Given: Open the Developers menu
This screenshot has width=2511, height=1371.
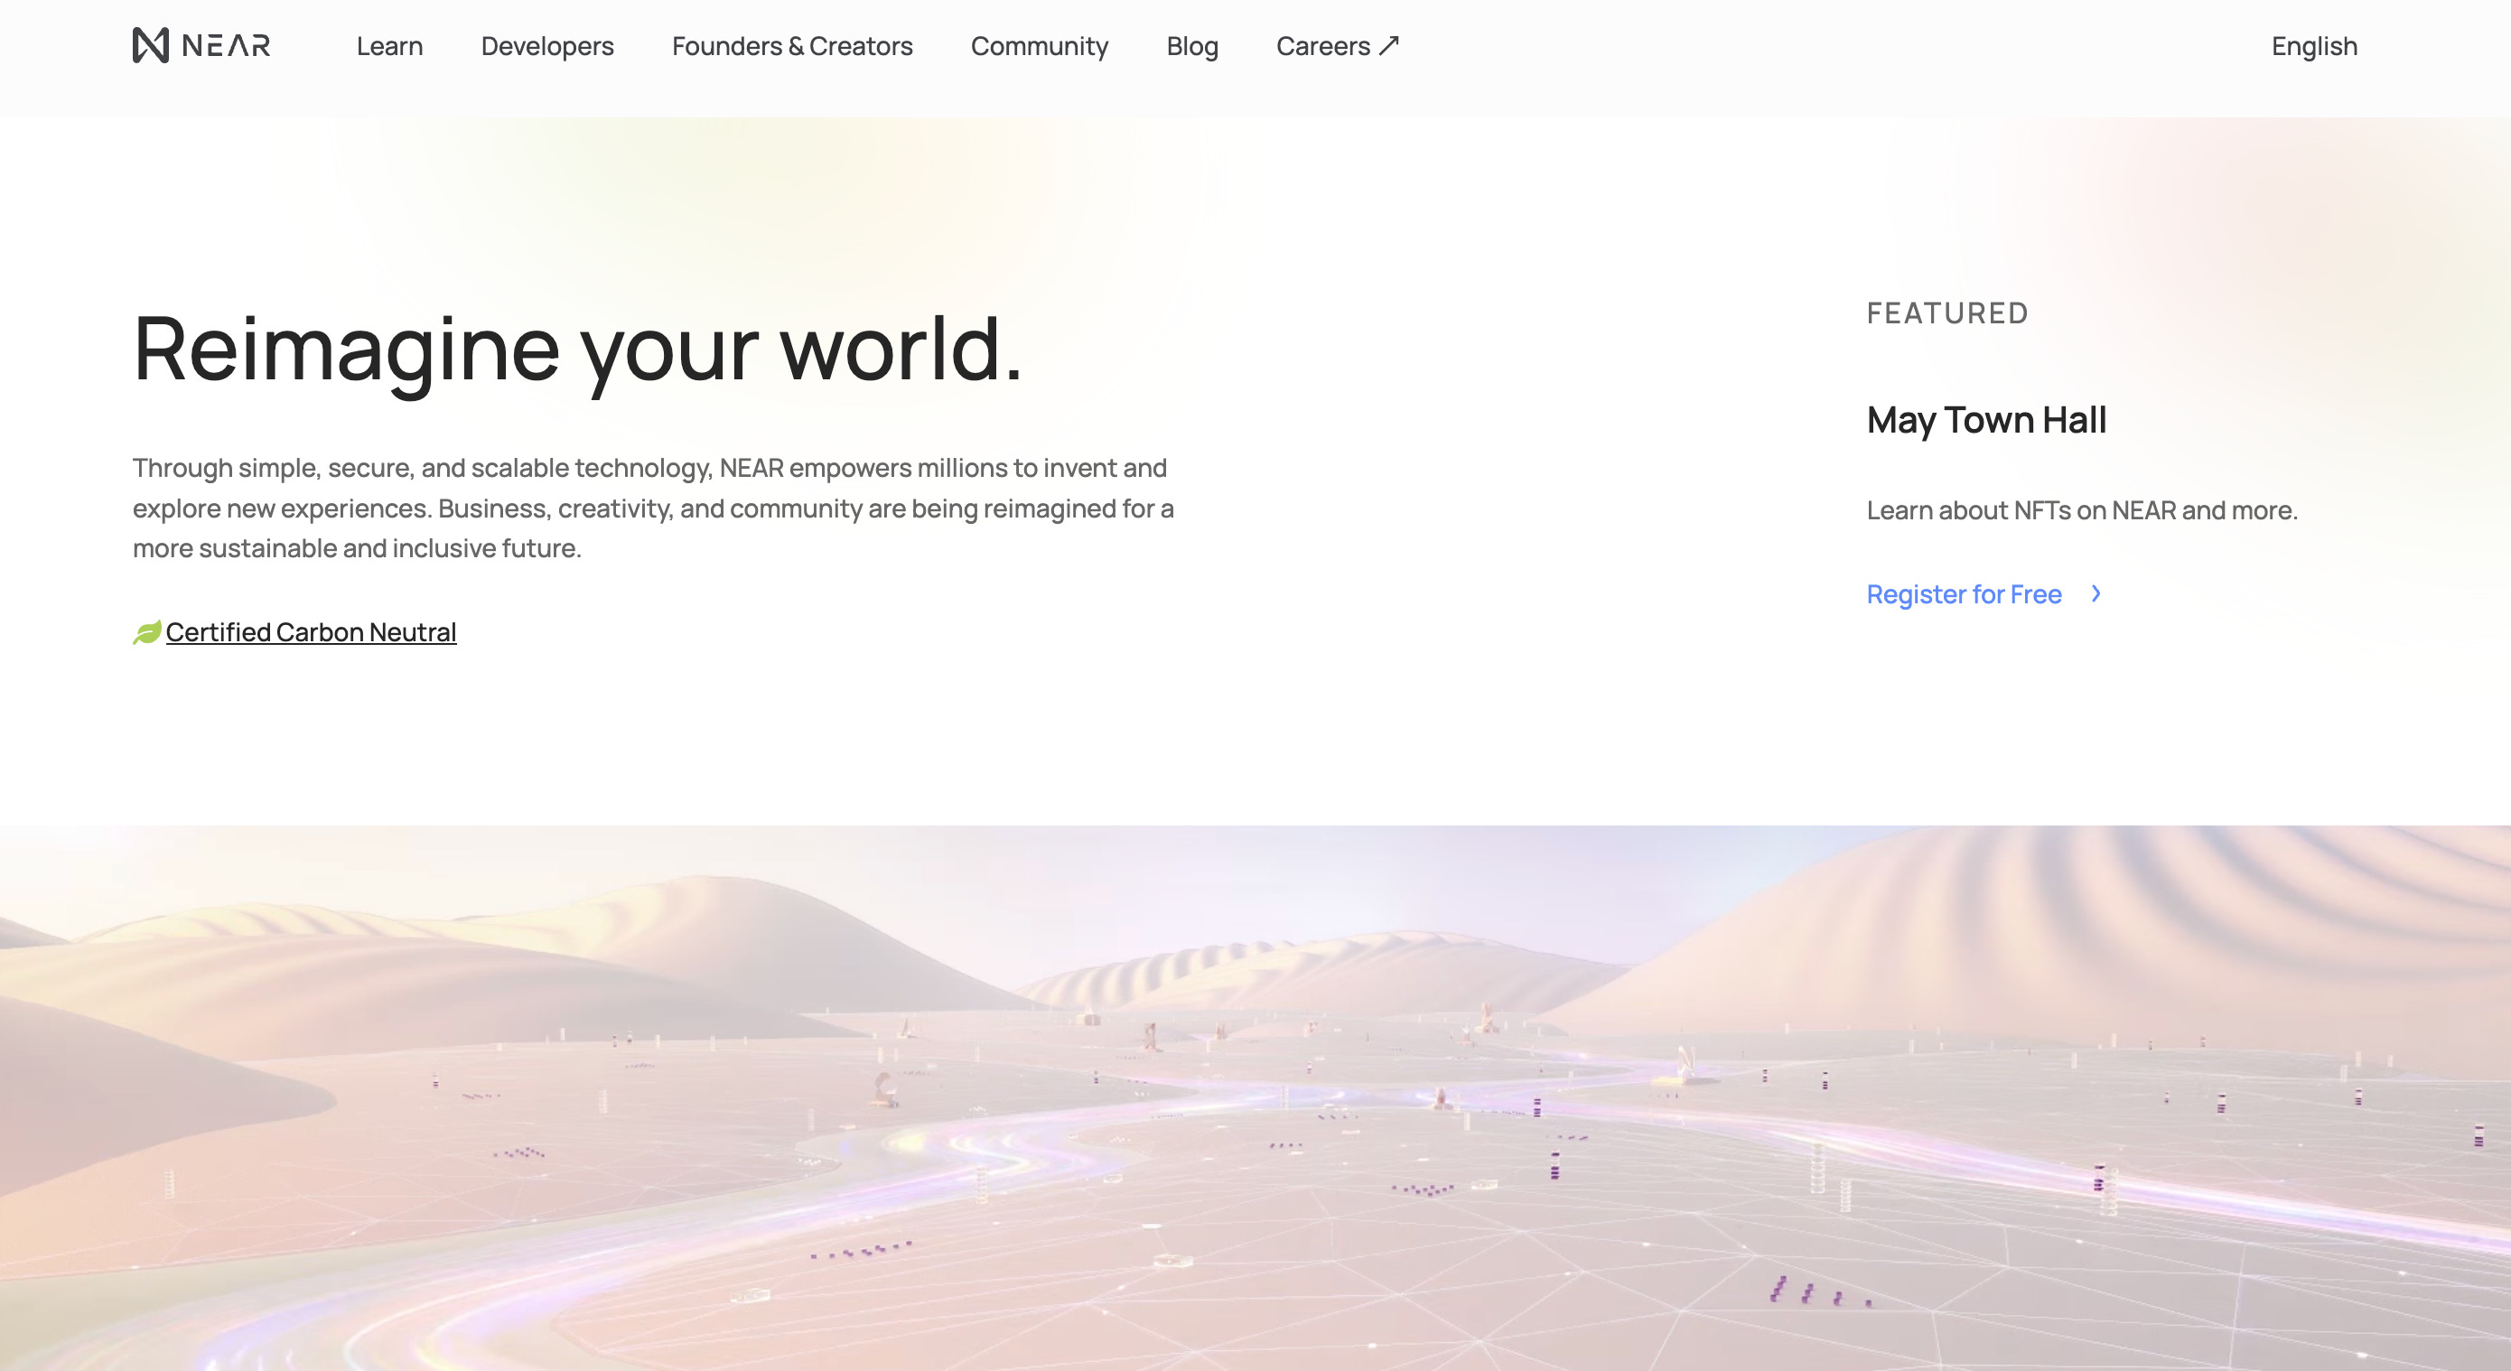Looking at the screenshot, I should (x=546, y=46).
